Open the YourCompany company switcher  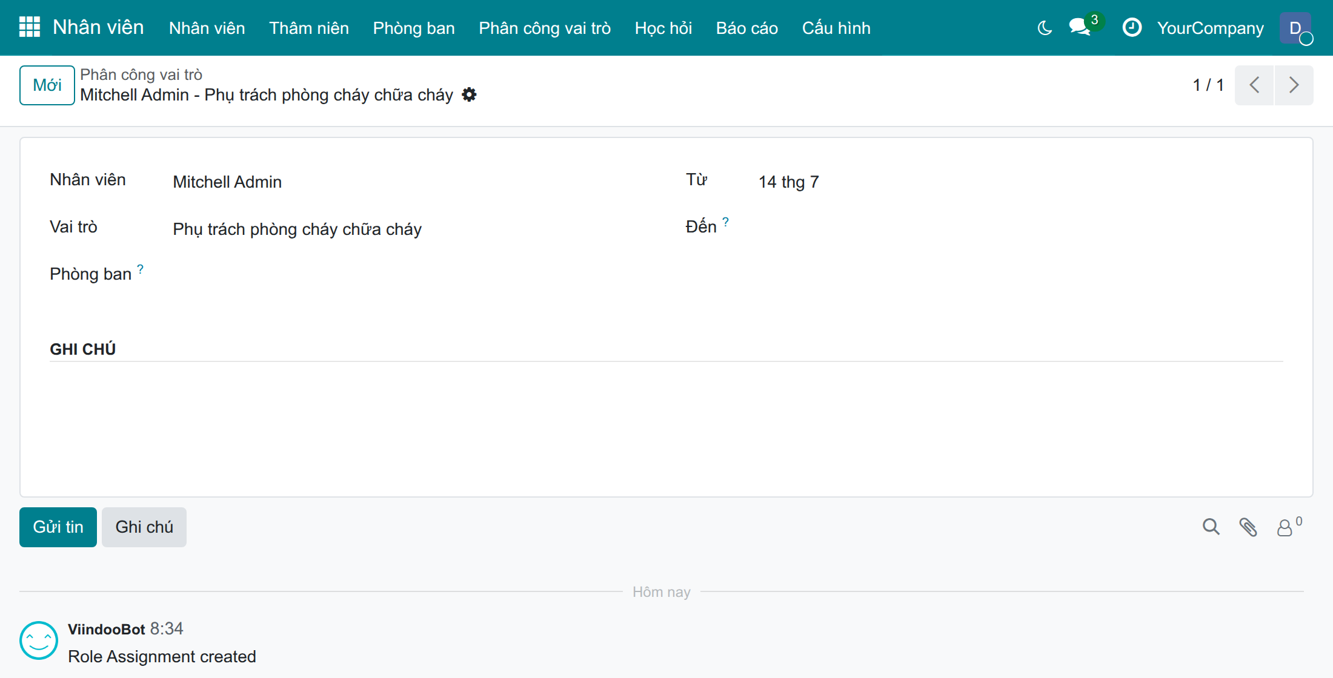[x=1210, y=28]
